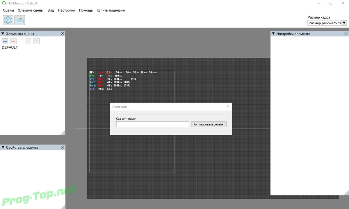Open the Вид menu
This screenshot has width=349, height=209.
tap(51, 10)
